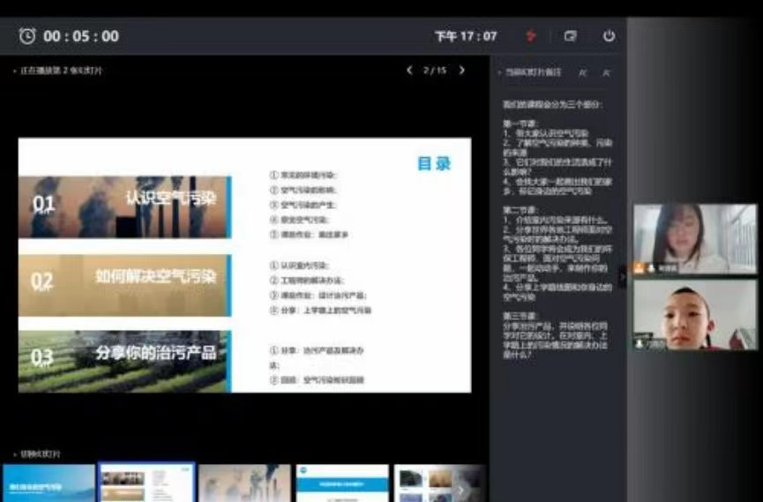This screenshot has width=763, height=502.
Task: Advance to next slide with right chevron
Action: pos(461,71)
